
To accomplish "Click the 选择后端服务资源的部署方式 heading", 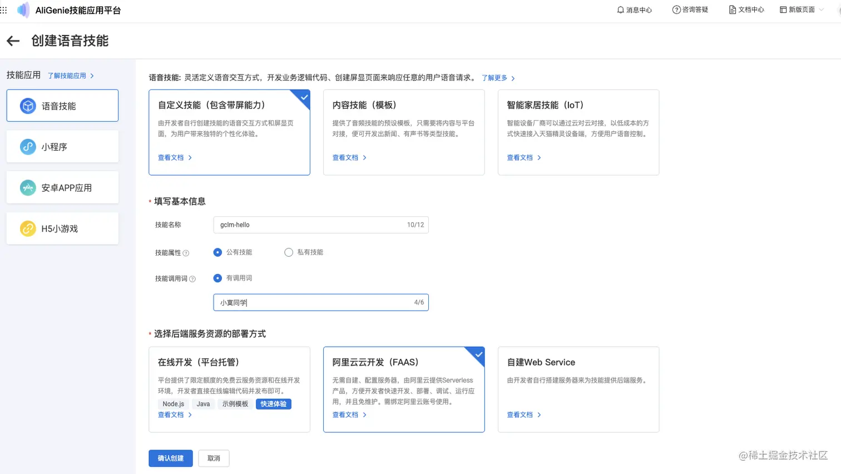I will (x=210, y=334).
